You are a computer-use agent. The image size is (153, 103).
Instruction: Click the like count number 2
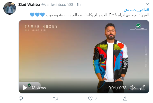click(96, 99)
